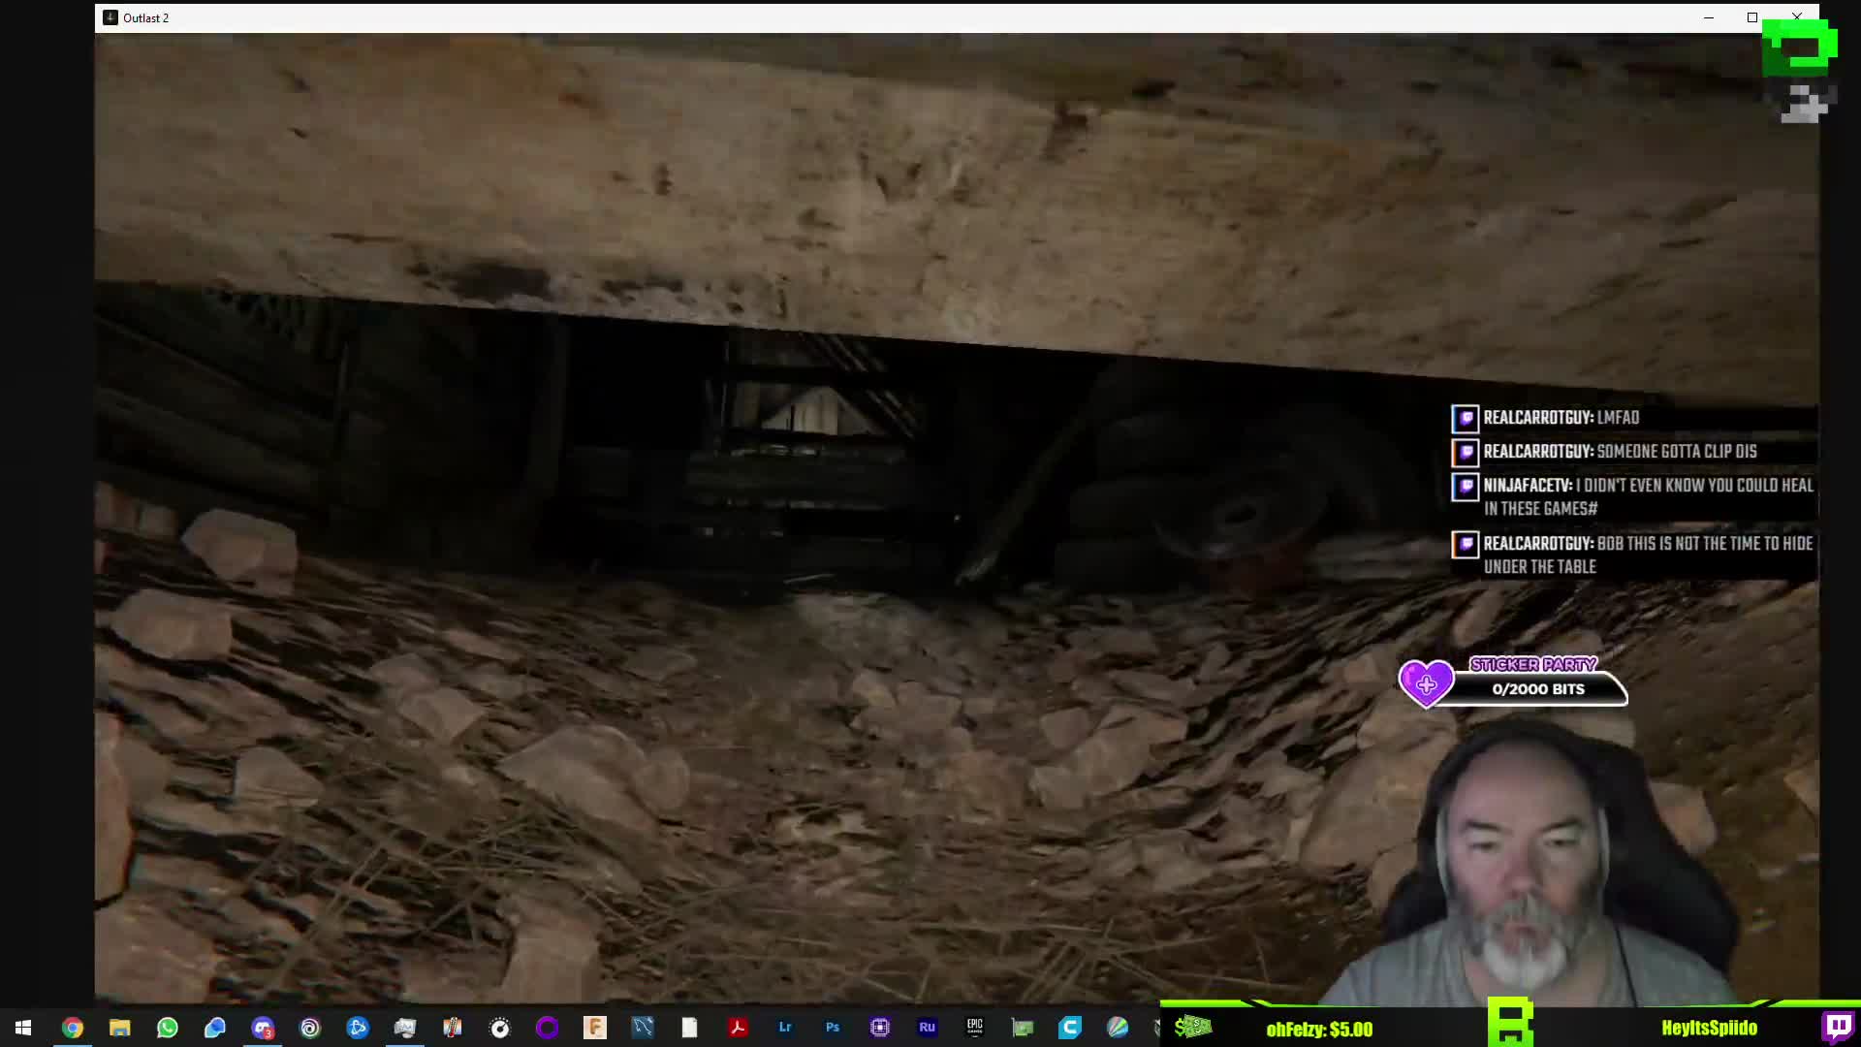Open File Explorer from the taskbar
This screenshot has width=1861, height=1047.
coord(119,1028)
